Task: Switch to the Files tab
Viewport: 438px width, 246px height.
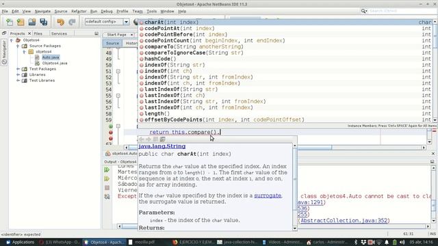Action: click(x=38, y=33)
